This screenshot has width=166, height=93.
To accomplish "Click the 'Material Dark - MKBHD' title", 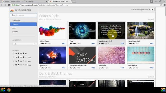I will click(78, 65).
